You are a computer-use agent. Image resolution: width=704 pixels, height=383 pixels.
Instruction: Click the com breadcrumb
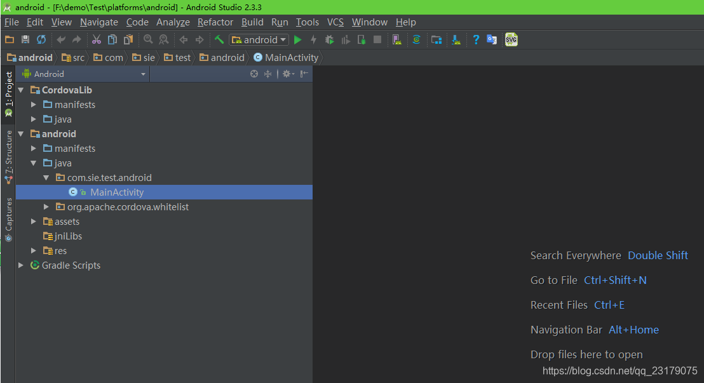point(108,58)
